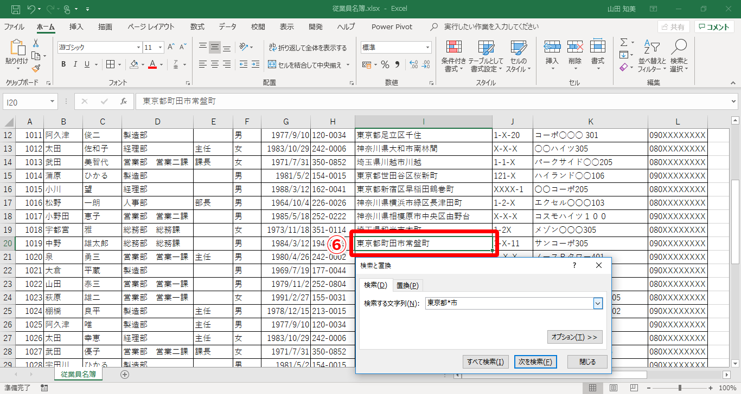This screenshot has height=394, width=741.
Task: Switch to Page Layout view in status bar
Action: (x=613, y=388)
